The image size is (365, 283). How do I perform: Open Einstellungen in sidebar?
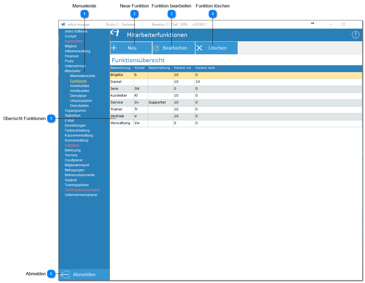[x=75, y=126]
